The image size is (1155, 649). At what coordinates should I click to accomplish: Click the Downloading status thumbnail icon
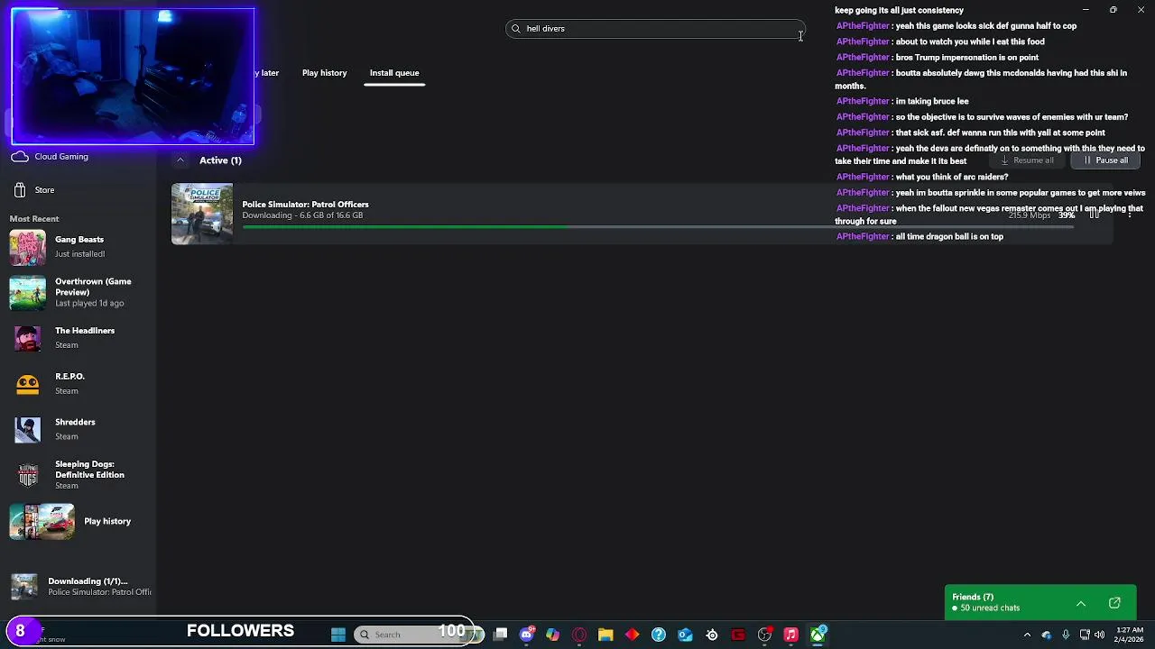click(x=24, y=586)
